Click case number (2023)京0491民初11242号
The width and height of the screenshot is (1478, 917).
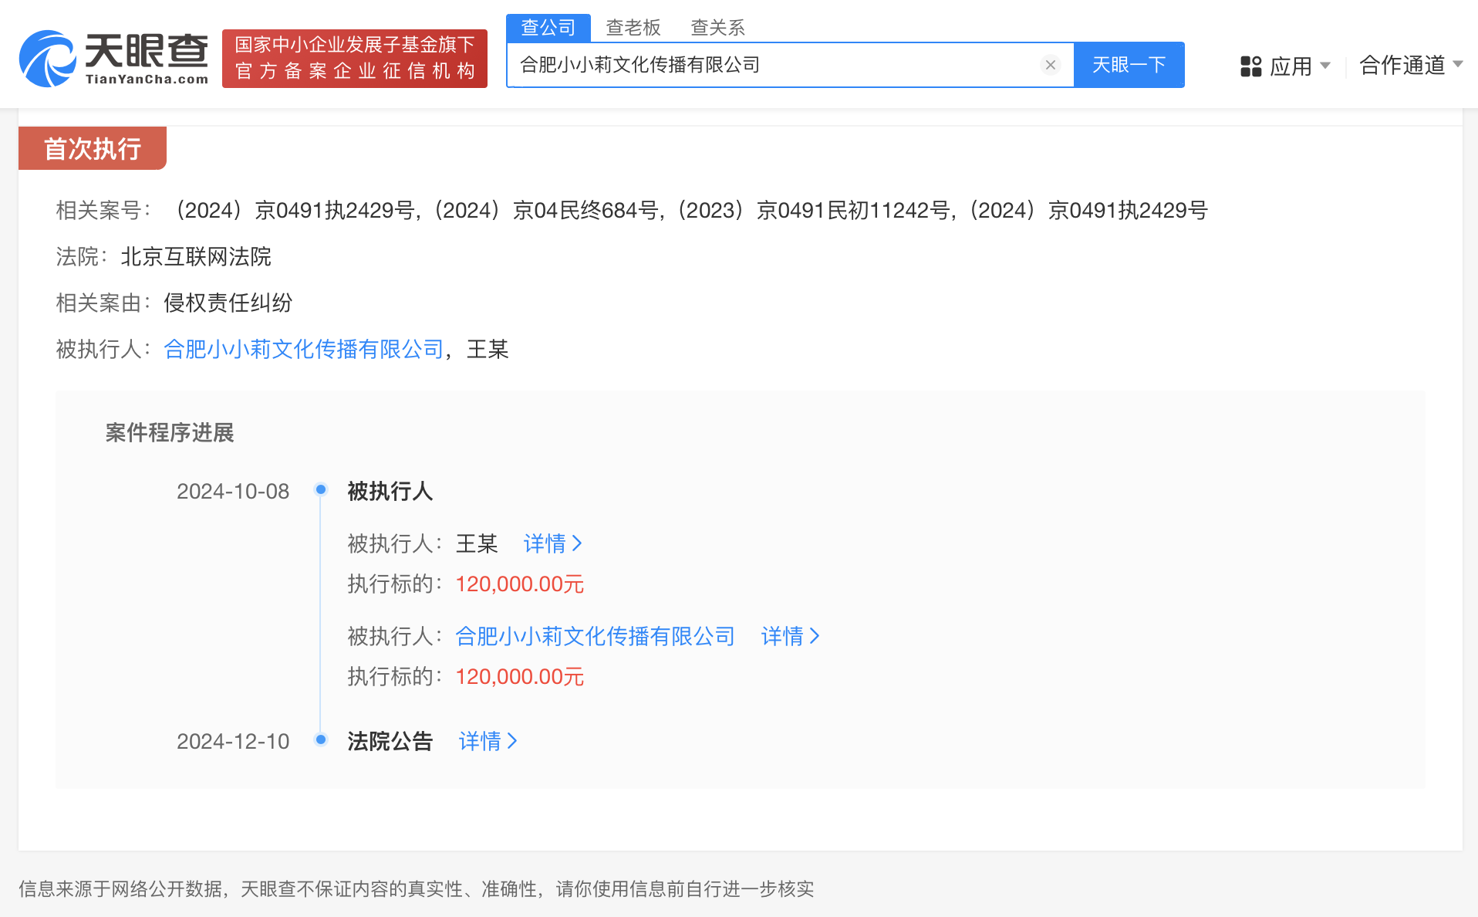tap(814, 211)
